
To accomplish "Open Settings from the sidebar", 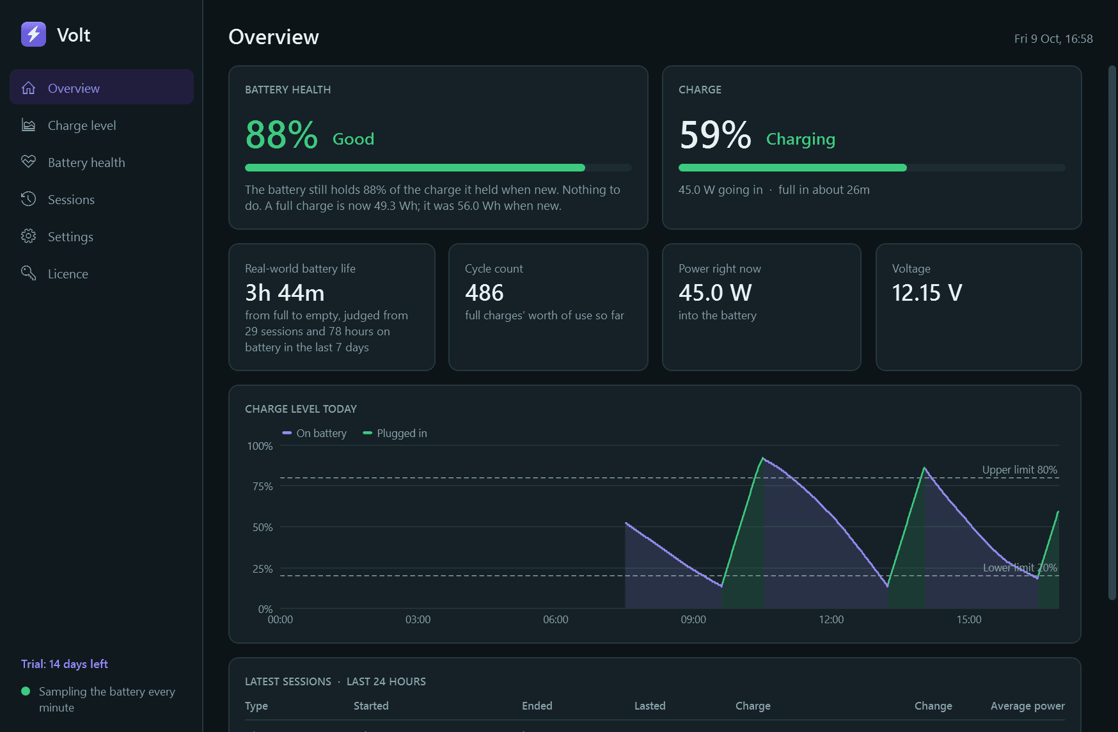I will [102, 236].
